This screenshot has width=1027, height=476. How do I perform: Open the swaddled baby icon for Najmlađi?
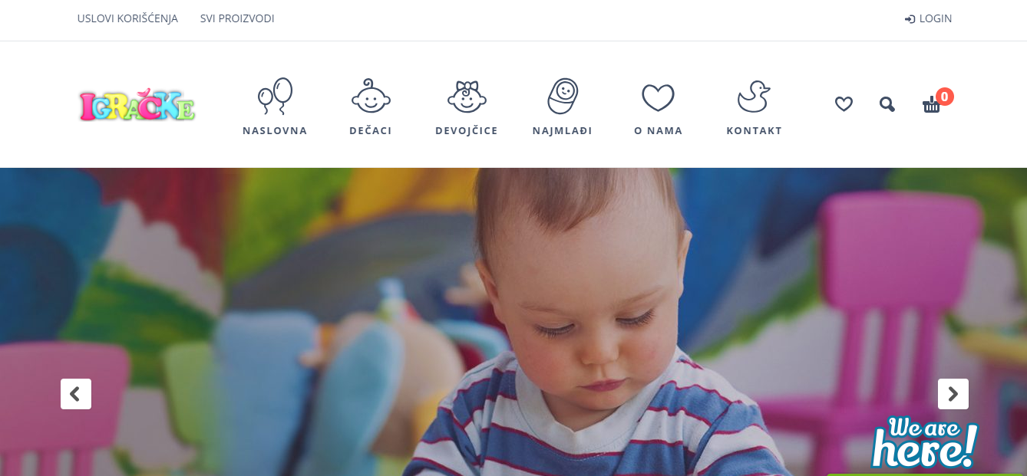point(563,97)
